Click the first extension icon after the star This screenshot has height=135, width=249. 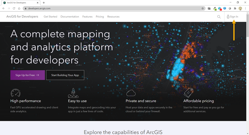[209, 8]
